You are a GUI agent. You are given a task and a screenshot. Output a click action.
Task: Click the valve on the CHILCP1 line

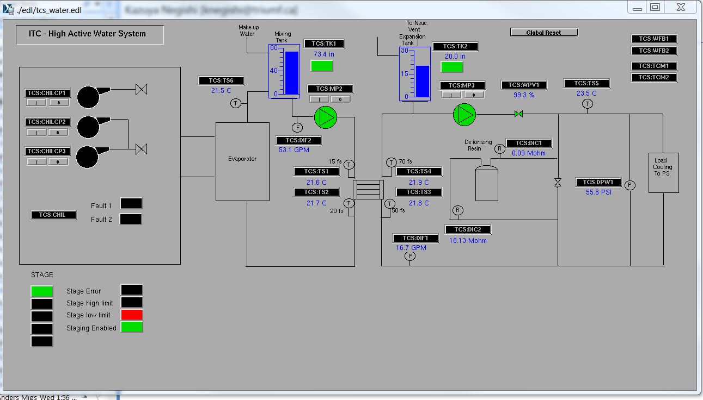[x=142, y=89]
